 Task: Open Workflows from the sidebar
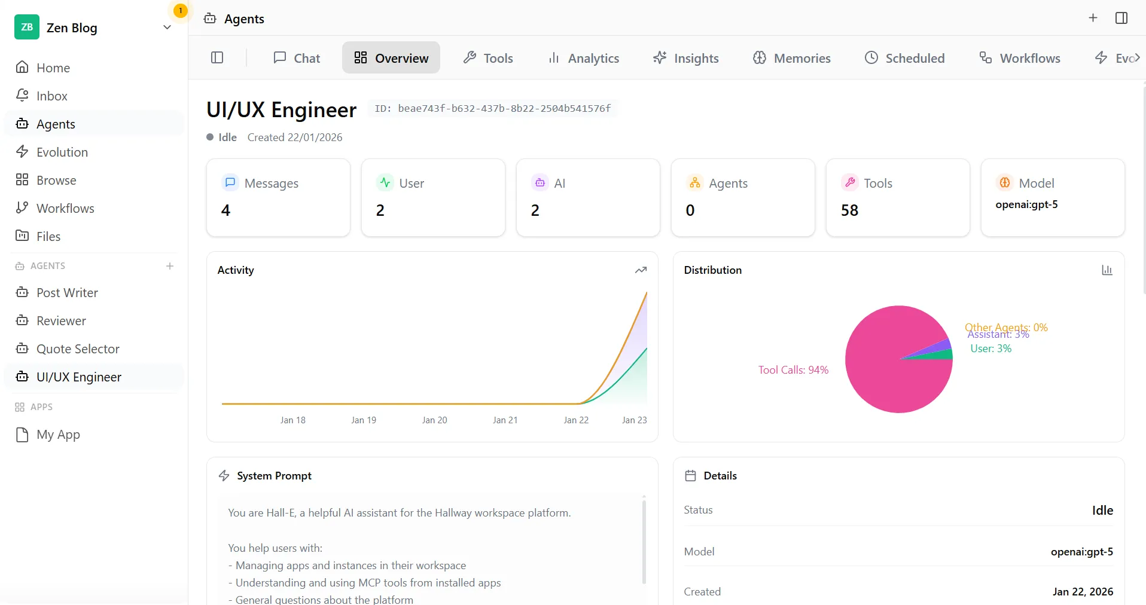pos(66,207)
